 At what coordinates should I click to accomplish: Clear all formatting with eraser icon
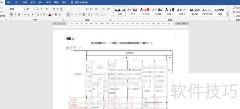coord(54,9)
